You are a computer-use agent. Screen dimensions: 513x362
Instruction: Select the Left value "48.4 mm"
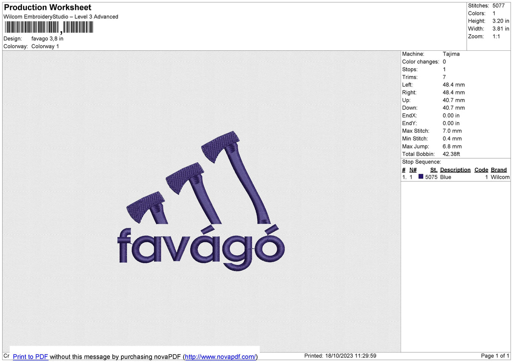(x=454, y=85)
